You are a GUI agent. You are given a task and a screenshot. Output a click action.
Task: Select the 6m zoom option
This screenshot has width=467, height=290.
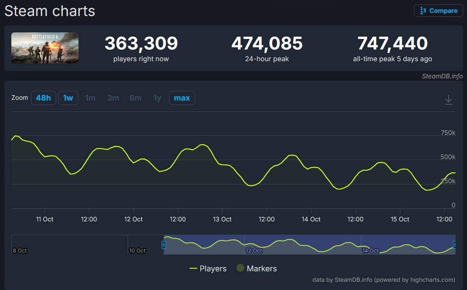click(135, 98)
